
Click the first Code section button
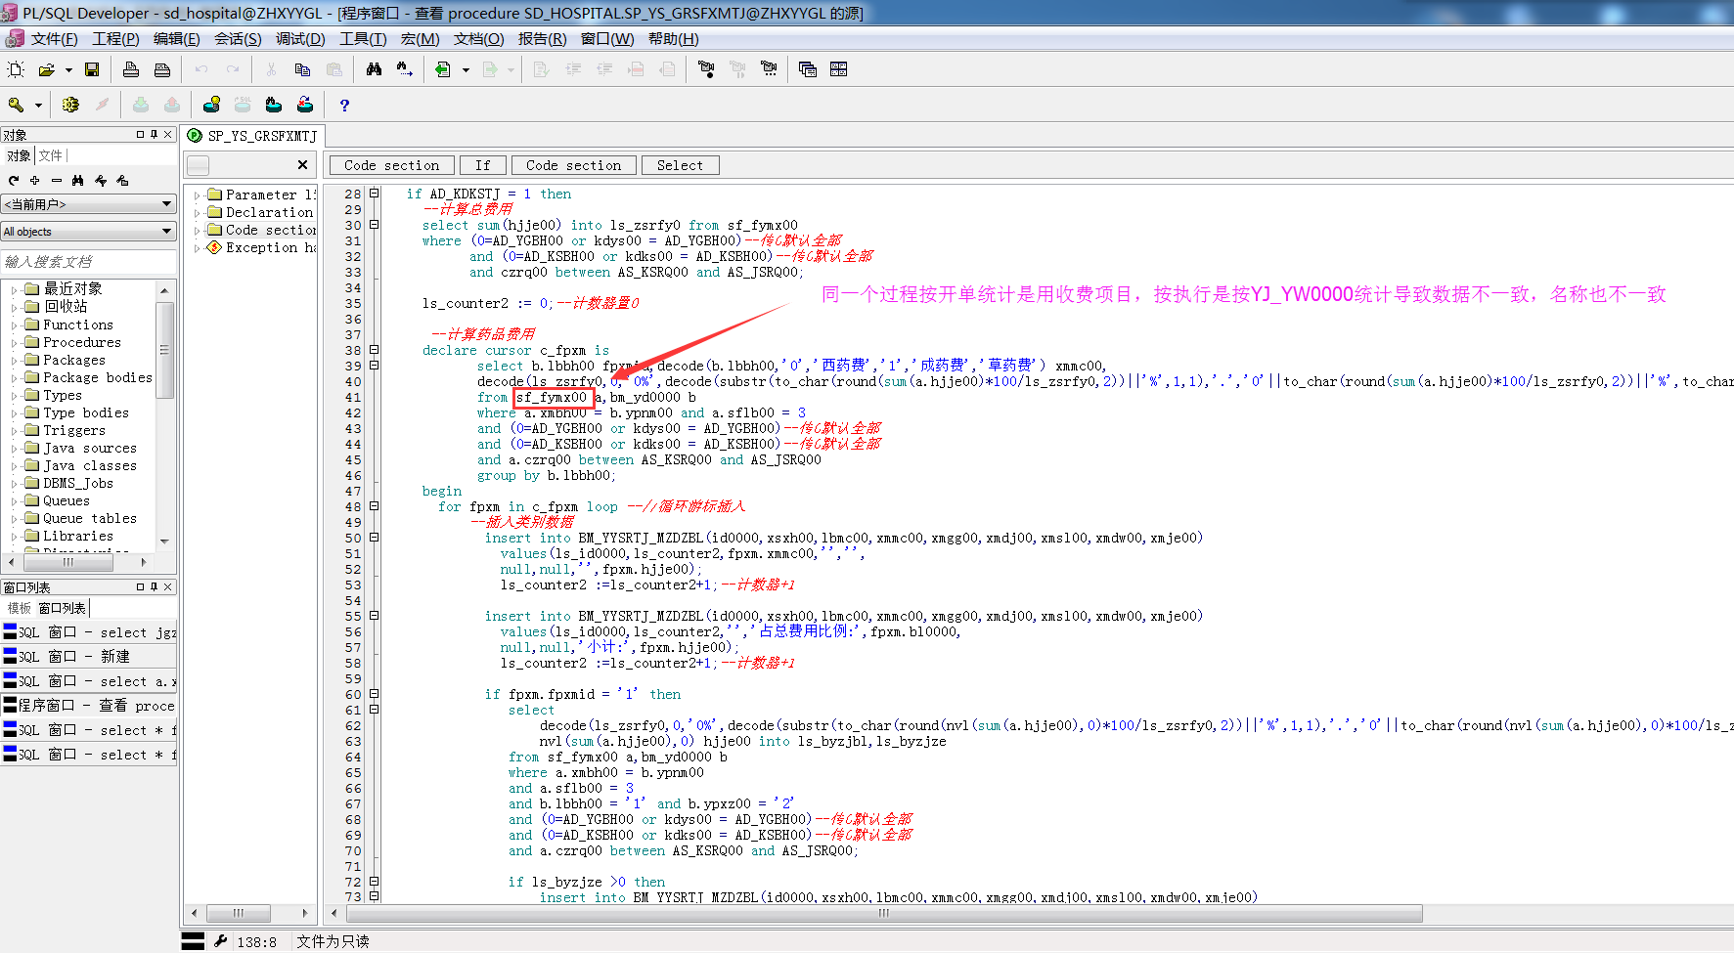click(x=391, y=165)
